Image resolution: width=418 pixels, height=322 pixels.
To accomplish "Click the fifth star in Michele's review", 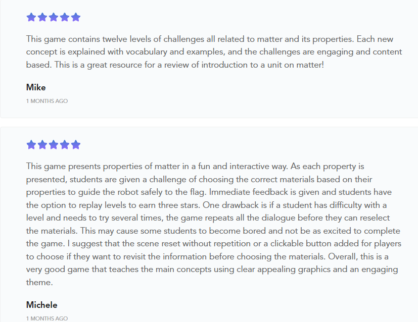I will click(x=76, y=145).
